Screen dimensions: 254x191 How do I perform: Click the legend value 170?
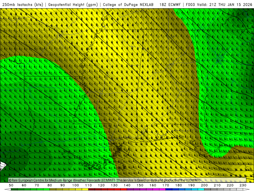click(x=166, y=185)
